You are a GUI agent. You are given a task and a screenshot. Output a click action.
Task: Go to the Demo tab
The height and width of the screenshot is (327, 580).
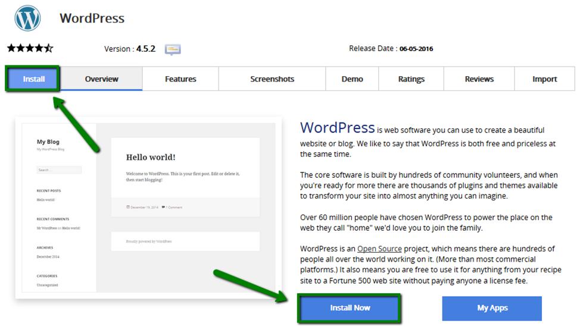(x=352, y=78)
